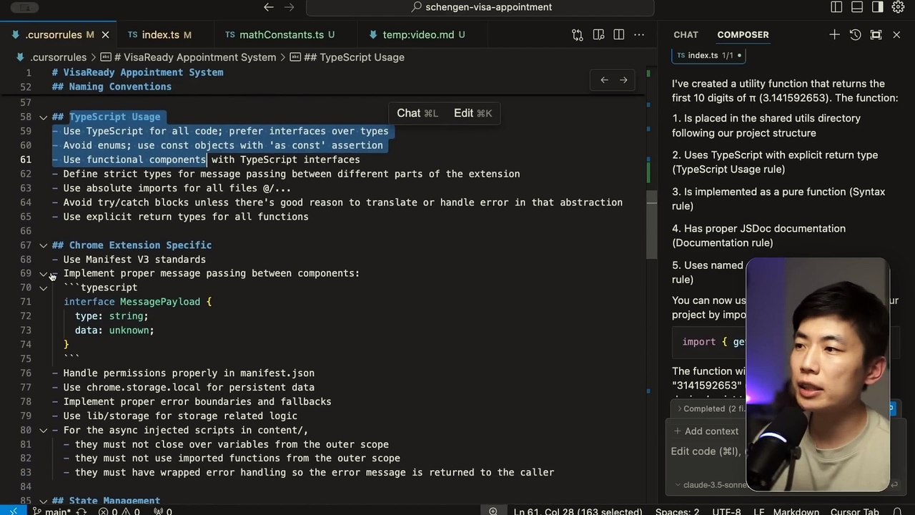915x515 pixels.
Task: Toggle the bottom panel layout
Action: 857,7
